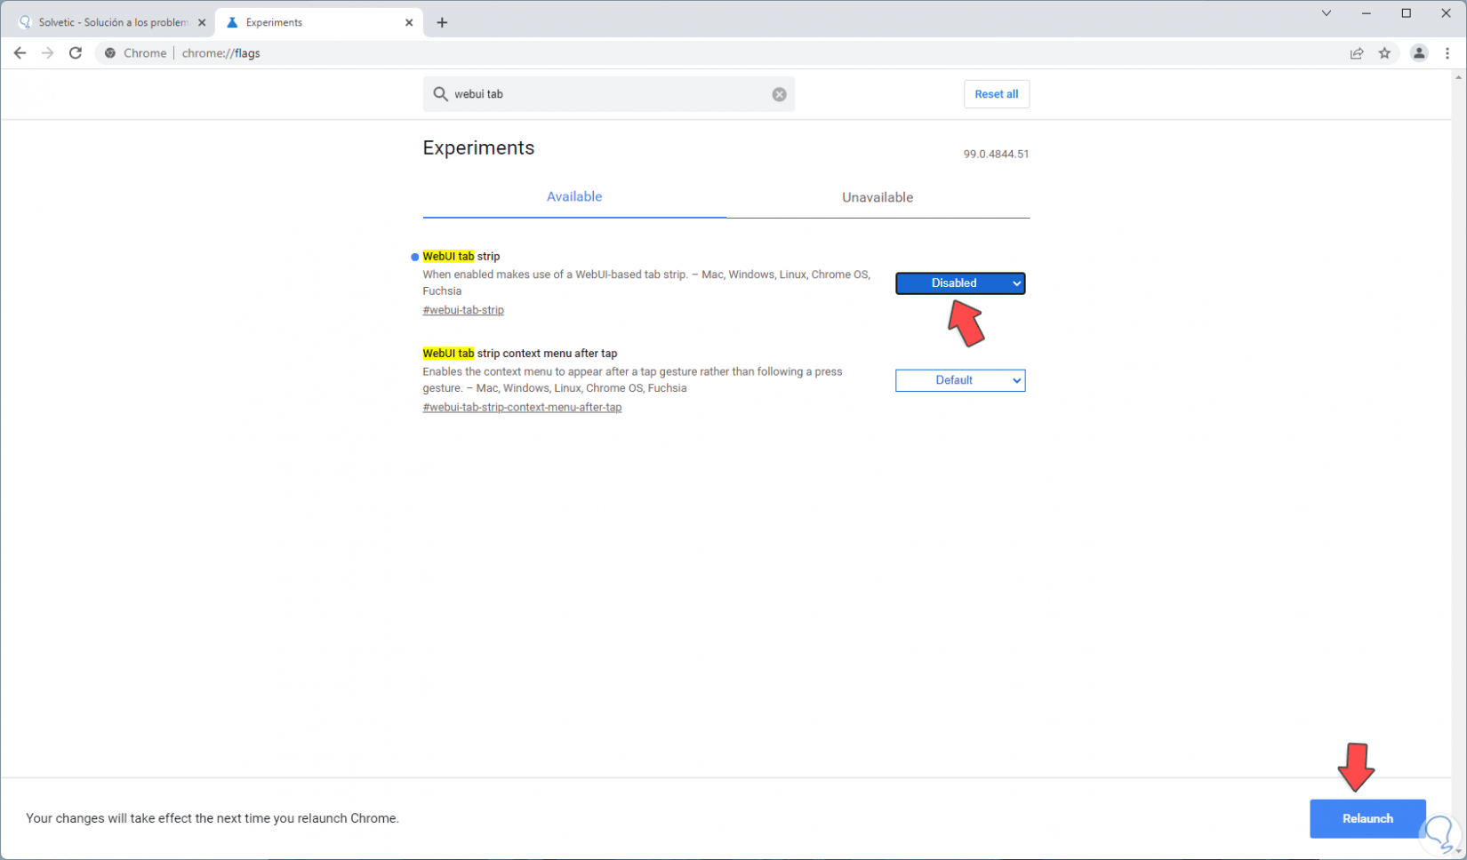Go forward to the next page
This screenshot has width=1467, height=860.
(x=48, y=53)
